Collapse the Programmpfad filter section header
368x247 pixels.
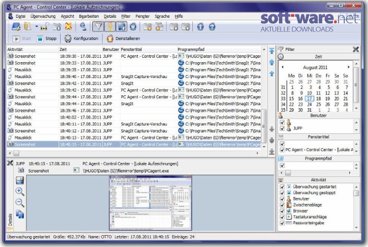pos(319,159)
